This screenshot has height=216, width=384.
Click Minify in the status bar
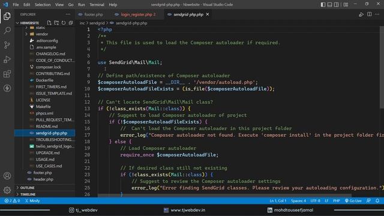pyautogui.click(x=32, y=201)
